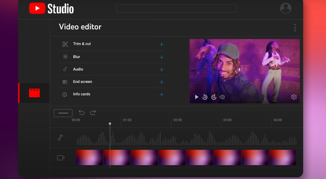Image resolution: width=326 pixels, height=179 pixels.
Task: Rewind the preview 10 seconds
Action: 205,97
